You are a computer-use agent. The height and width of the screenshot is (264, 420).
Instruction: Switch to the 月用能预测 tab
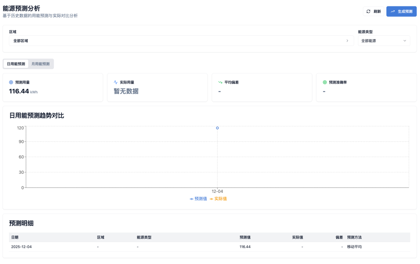[42, 64]
